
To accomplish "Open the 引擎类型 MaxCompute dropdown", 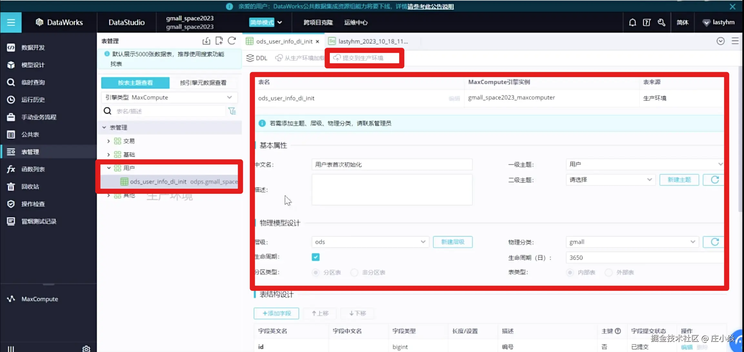I will tap(169, 97).
